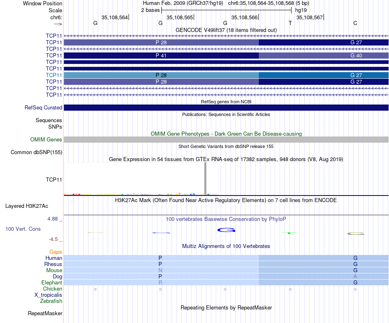389x323 pixels.
Task: Click position marker 35,108,567 on the ruler
Action: pyautogui.click(x=310, y=17)
